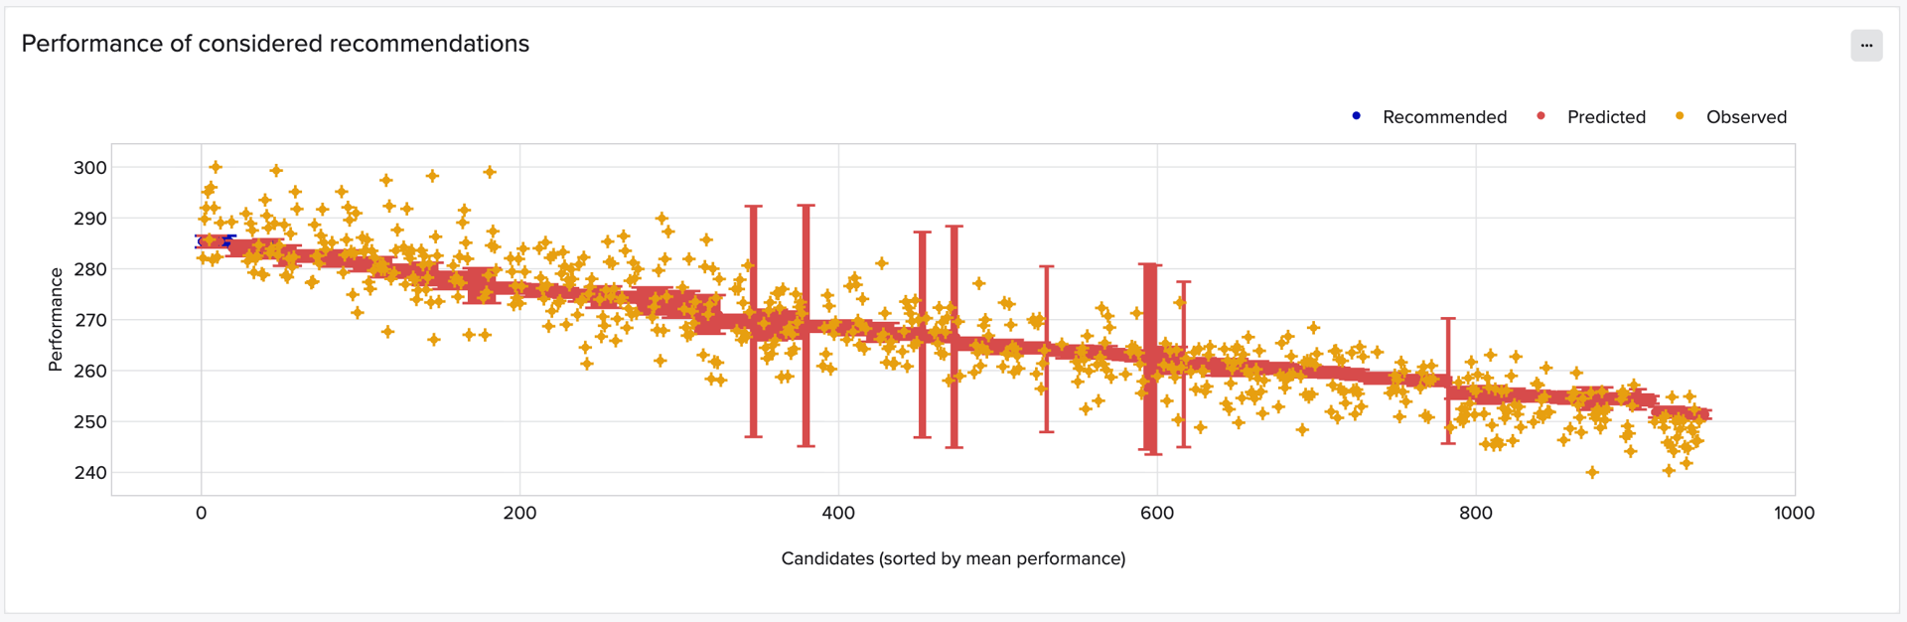Expand the more-actions menu in the top-right corner

pos(1866,45)
